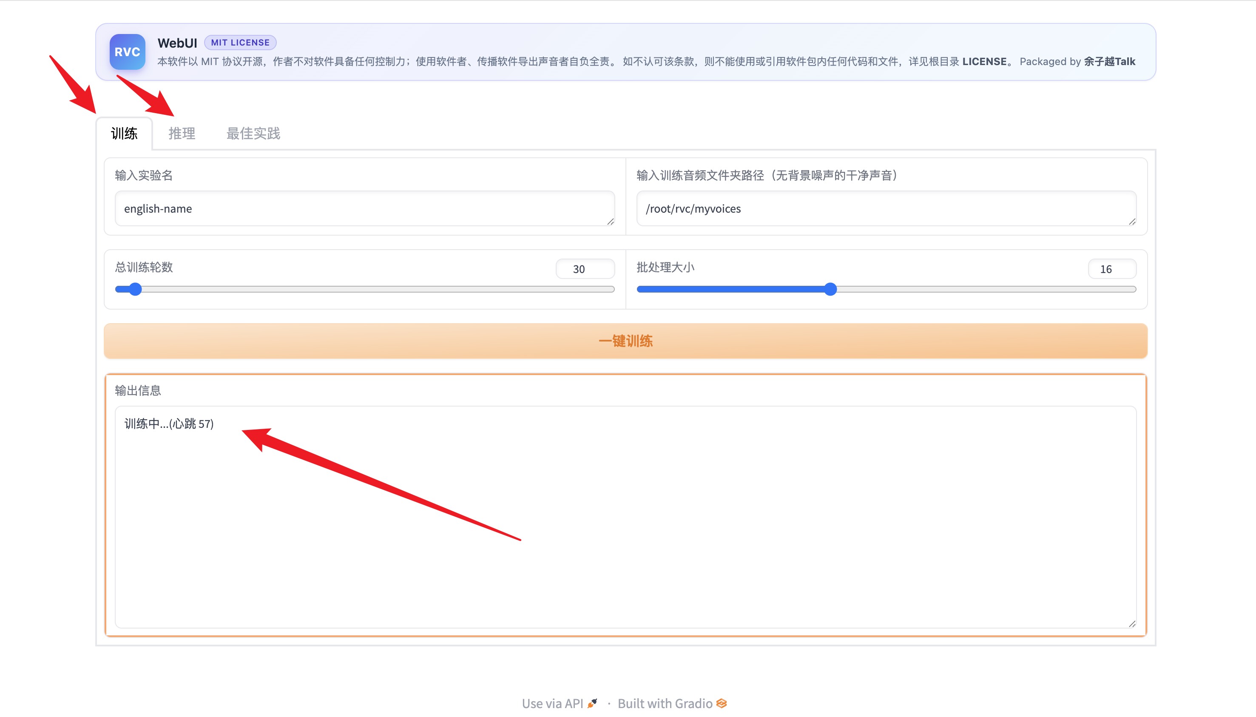Screen dimensions: 1256x717
Task: Click the 总训练轮数 slider handle
Action: click(135, 289)
